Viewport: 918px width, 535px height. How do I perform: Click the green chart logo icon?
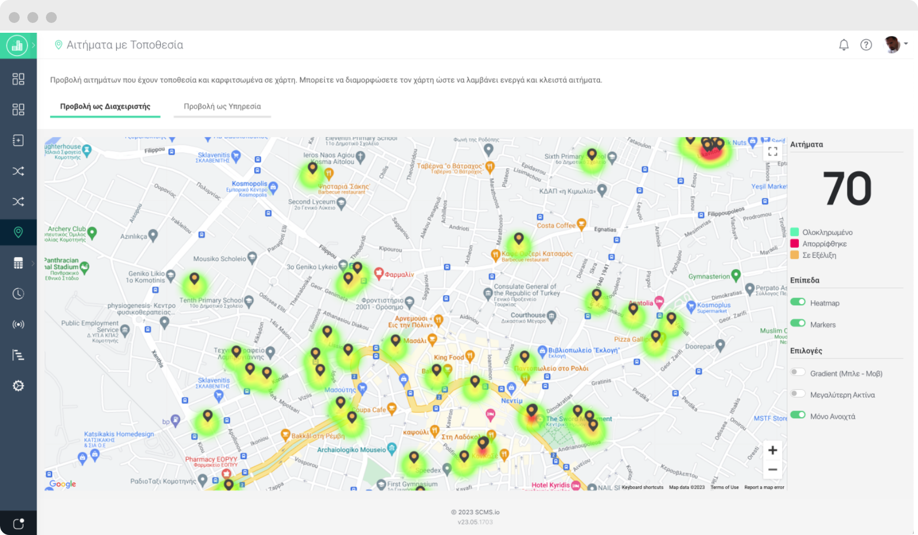click(x=17, y=45)
